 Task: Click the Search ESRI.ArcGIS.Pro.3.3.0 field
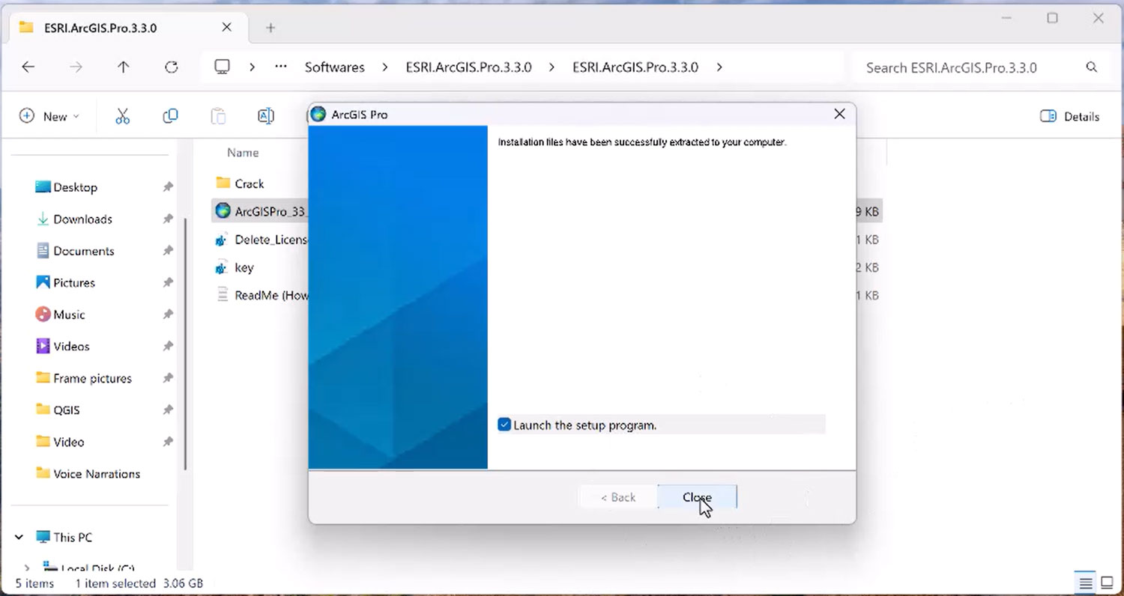pos(967,67)
